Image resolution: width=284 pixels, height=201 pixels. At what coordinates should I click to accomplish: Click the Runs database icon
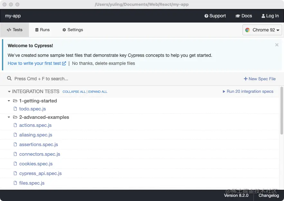tap(37, 30)
